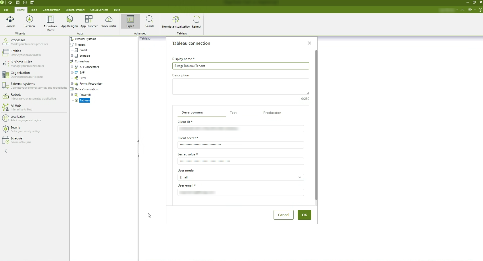Viewport: 483px width, 261px height.
Task: Cancel the Tableau connection dialog
Action: coord(283,215)
